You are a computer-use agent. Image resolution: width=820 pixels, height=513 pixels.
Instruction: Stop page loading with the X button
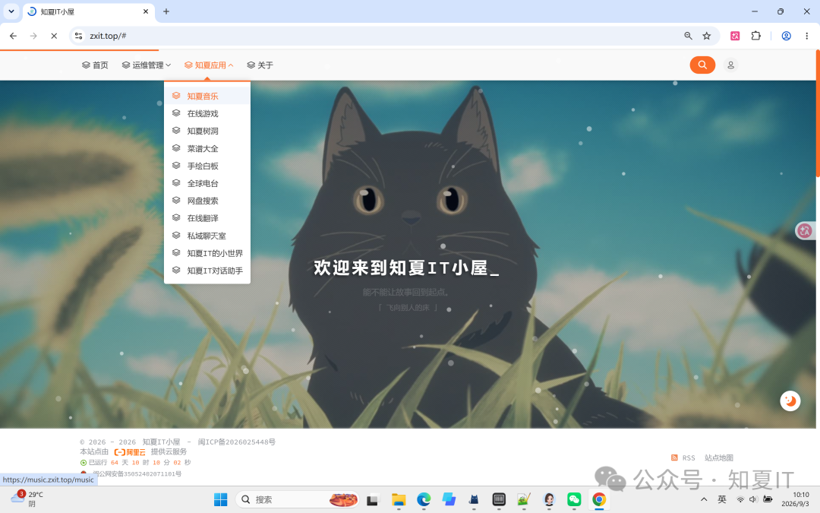[x=54, y=36]
